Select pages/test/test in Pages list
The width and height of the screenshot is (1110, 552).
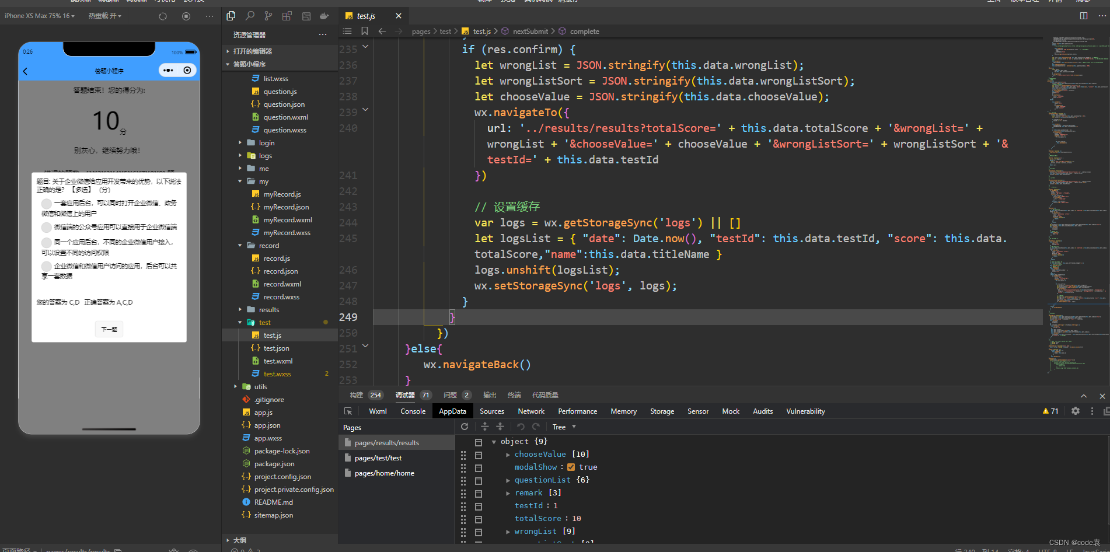tap(378, 458)
